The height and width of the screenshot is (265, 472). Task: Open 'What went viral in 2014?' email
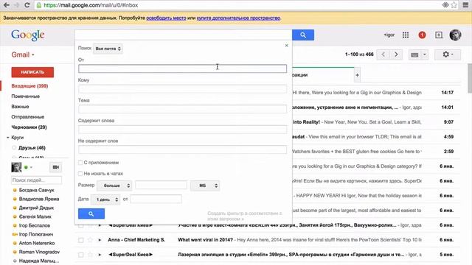tap(205, 240)
